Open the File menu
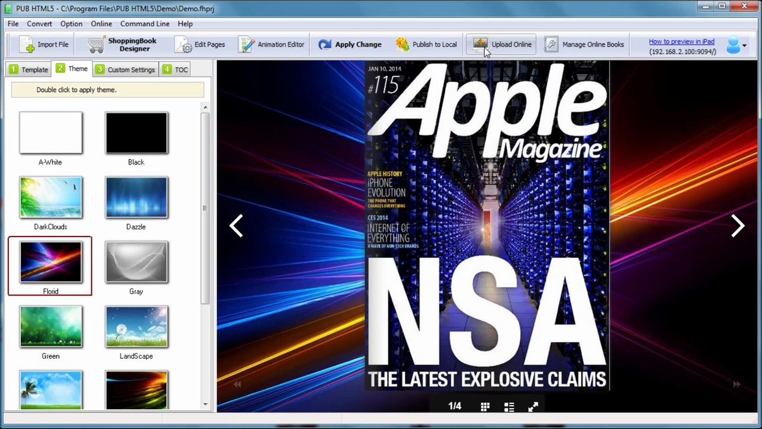Viewport: 762px width, 429px height. click(13, 24)
